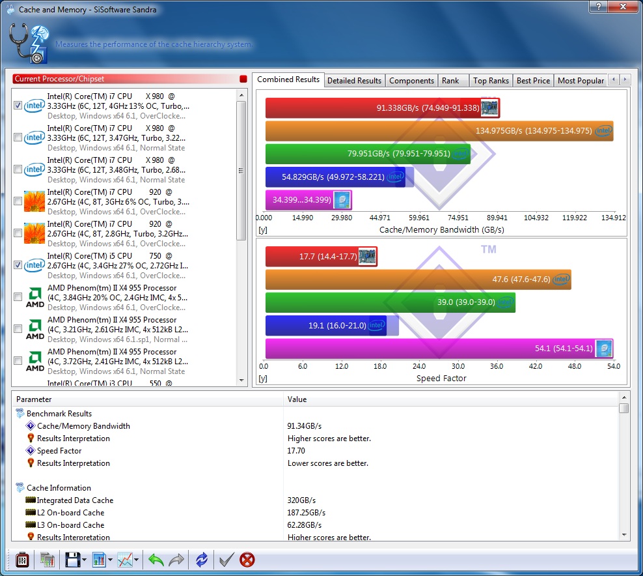Click the processor list scroll-up arrow
This screenshot has height=576, width=643.
(241, 95)
